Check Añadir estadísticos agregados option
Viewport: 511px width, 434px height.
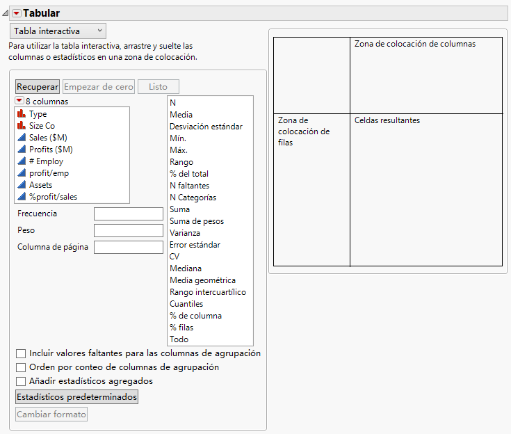pyautogui.click(x=21, y=381)
